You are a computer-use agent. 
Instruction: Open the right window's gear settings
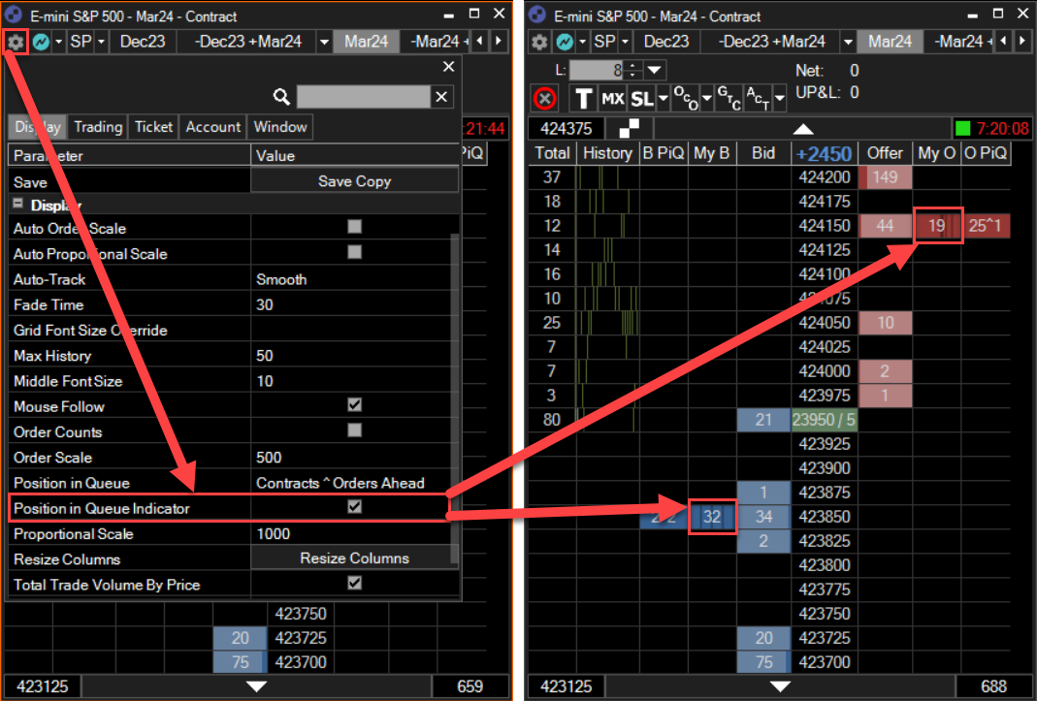point(539,42)
